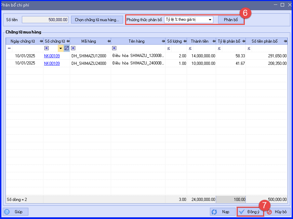Click the Số tiền input field
Screen dimensions: 293x219
[45, 19]
